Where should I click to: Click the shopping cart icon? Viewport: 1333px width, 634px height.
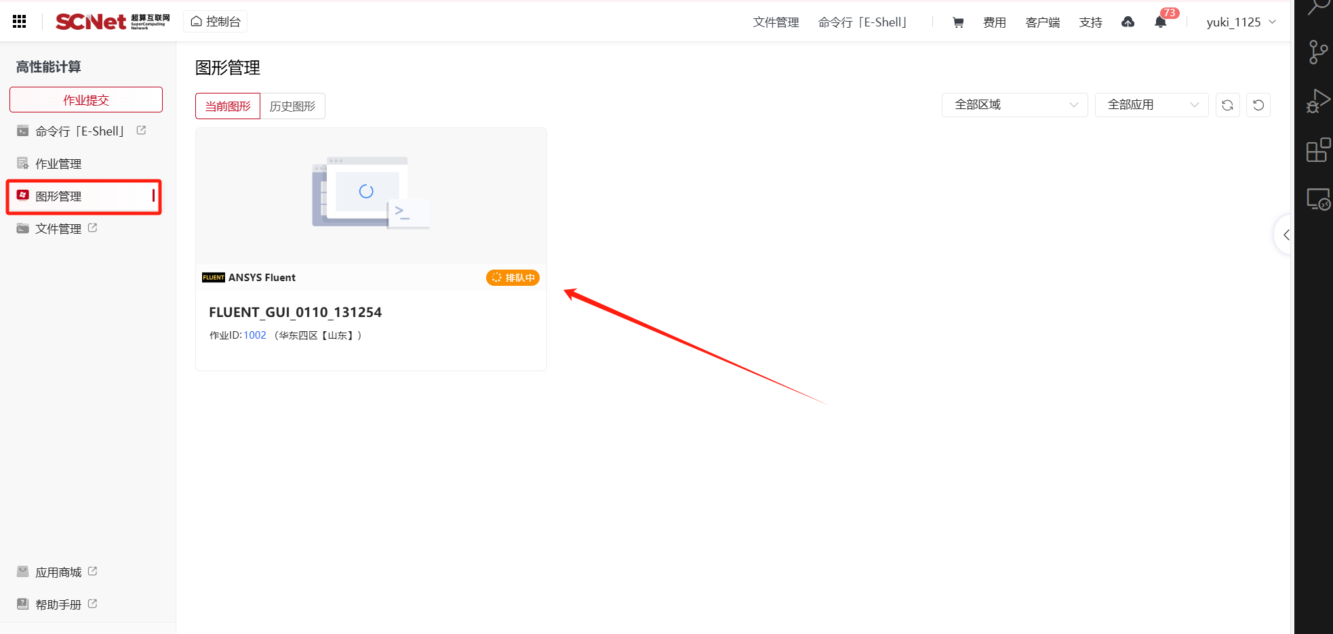958,22
